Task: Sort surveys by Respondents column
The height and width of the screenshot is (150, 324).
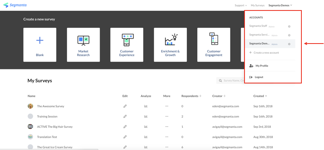Action: [x=191, y=96]
